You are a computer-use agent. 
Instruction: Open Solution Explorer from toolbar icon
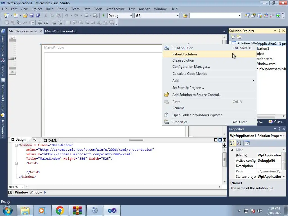pos(247,16)
